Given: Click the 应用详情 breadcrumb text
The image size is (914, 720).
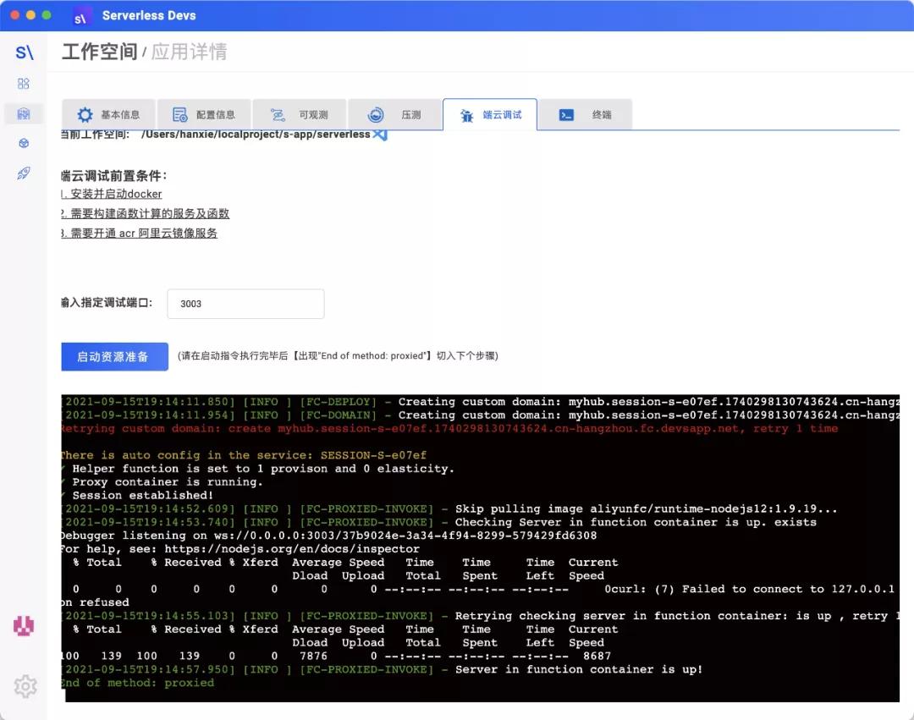Looking at the screenshot, I should coord(190,52).
